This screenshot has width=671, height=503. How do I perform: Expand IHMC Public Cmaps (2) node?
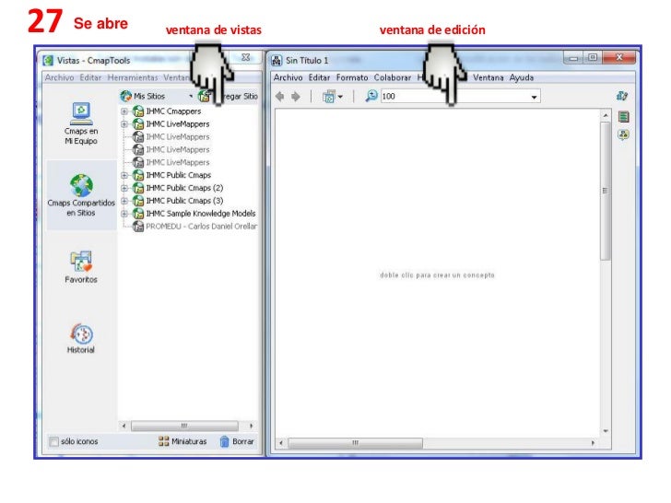click(x=124, y=188)
